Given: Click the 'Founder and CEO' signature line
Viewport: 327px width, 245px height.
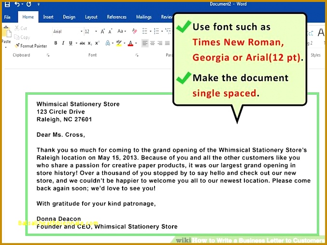Looking at the screenshot, I should tap(107, 227).
